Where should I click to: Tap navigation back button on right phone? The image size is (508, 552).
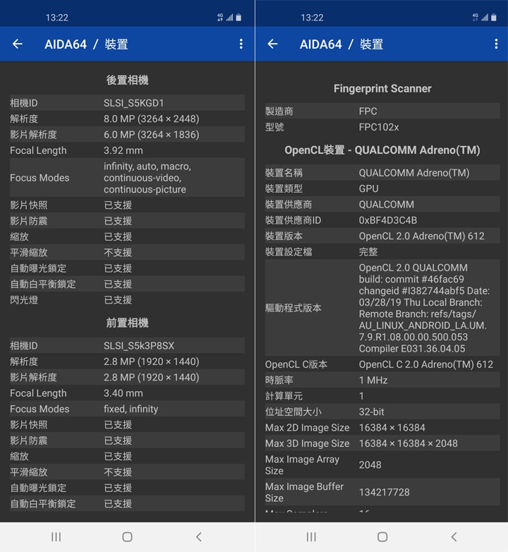(454, 537)
